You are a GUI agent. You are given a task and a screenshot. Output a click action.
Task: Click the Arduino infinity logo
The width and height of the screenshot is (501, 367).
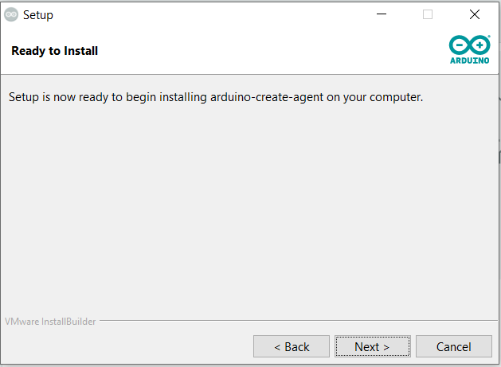(469, 45)
